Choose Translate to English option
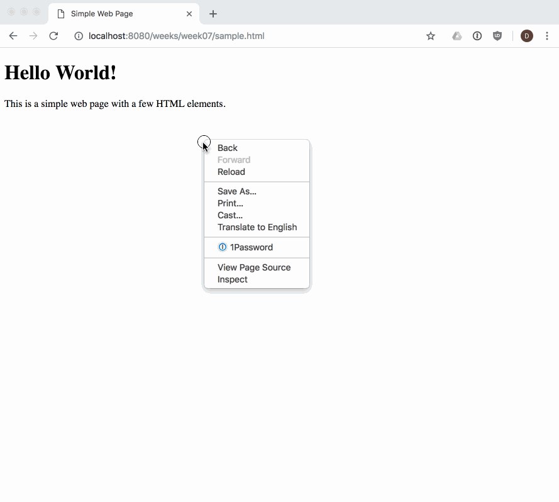The height and width of the screenshot is (502, 559). pyautogui.click(x=257, y=227)
